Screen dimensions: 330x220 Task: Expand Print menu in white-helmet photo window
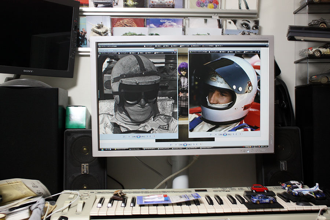coord(239,52)
